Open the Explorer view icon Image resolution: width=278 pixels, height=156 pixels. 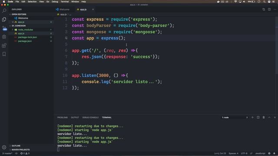4,19
